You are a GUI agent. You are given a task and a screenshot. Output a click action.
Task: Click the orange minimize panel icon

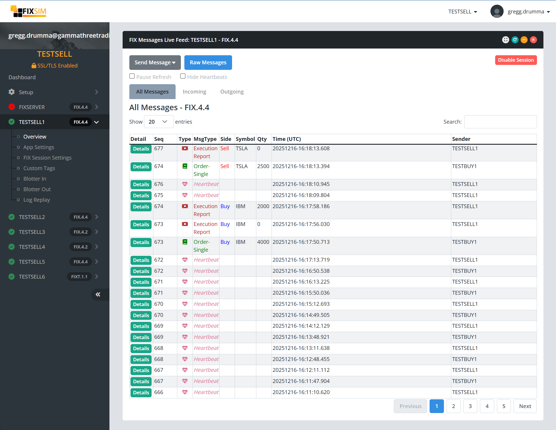(524, 40)
